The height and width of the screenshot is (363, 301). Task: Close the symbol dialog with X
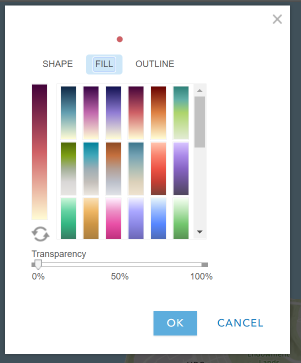(x=277, y=19)
